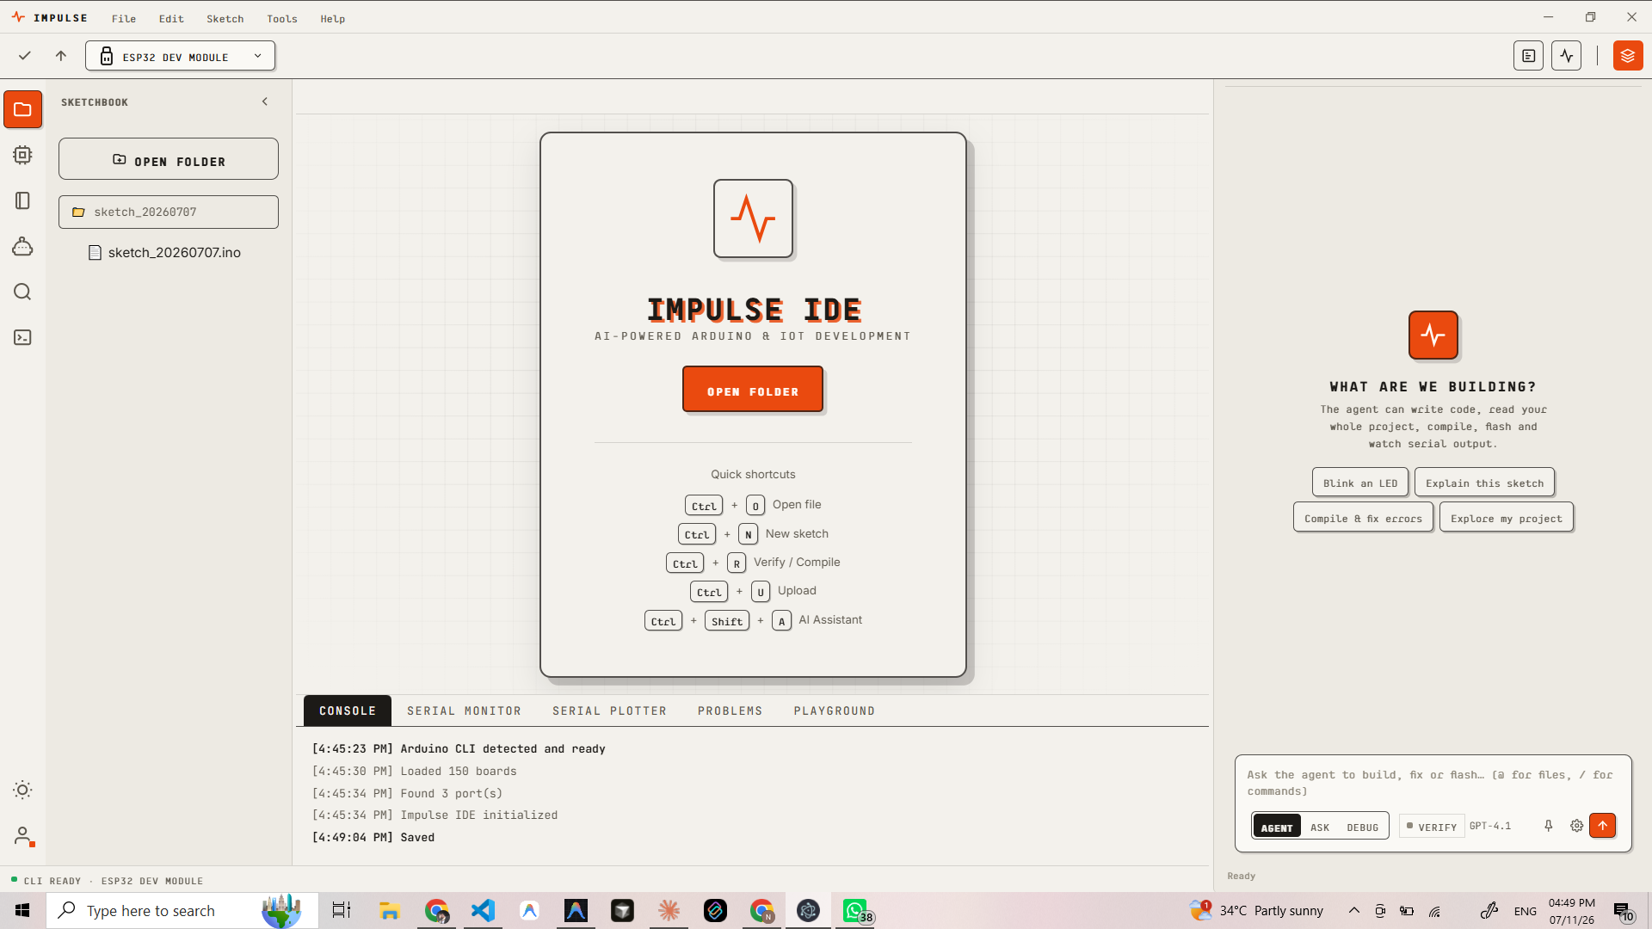Click 'Found 3 port(s)' console log line
Viewport: 1652px width, 929px height.
point(407,793)
